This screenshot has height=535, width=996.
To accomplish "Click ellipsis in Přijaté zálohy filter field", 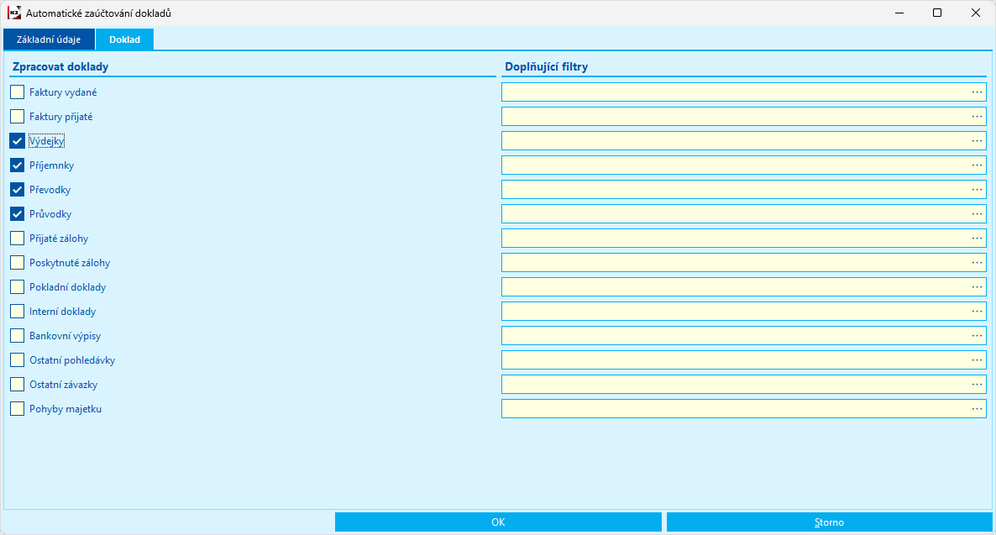I will pos(977,239).
